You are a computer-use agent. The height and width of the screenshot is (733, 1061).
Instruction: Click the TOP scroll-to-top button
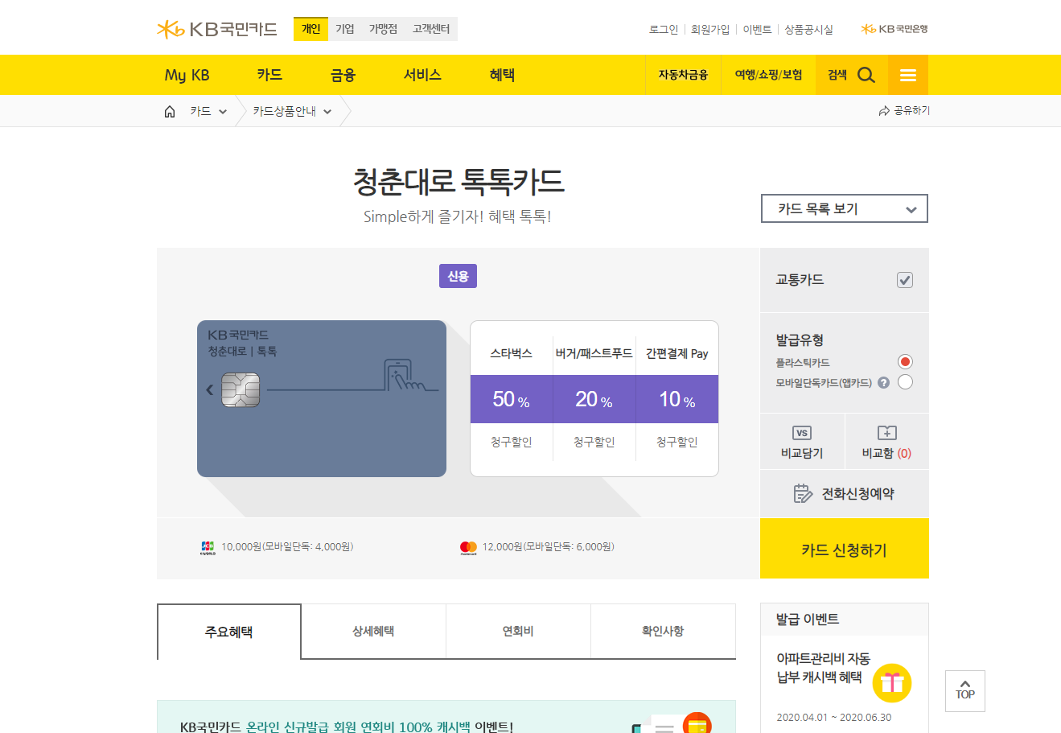pos(964,690)
